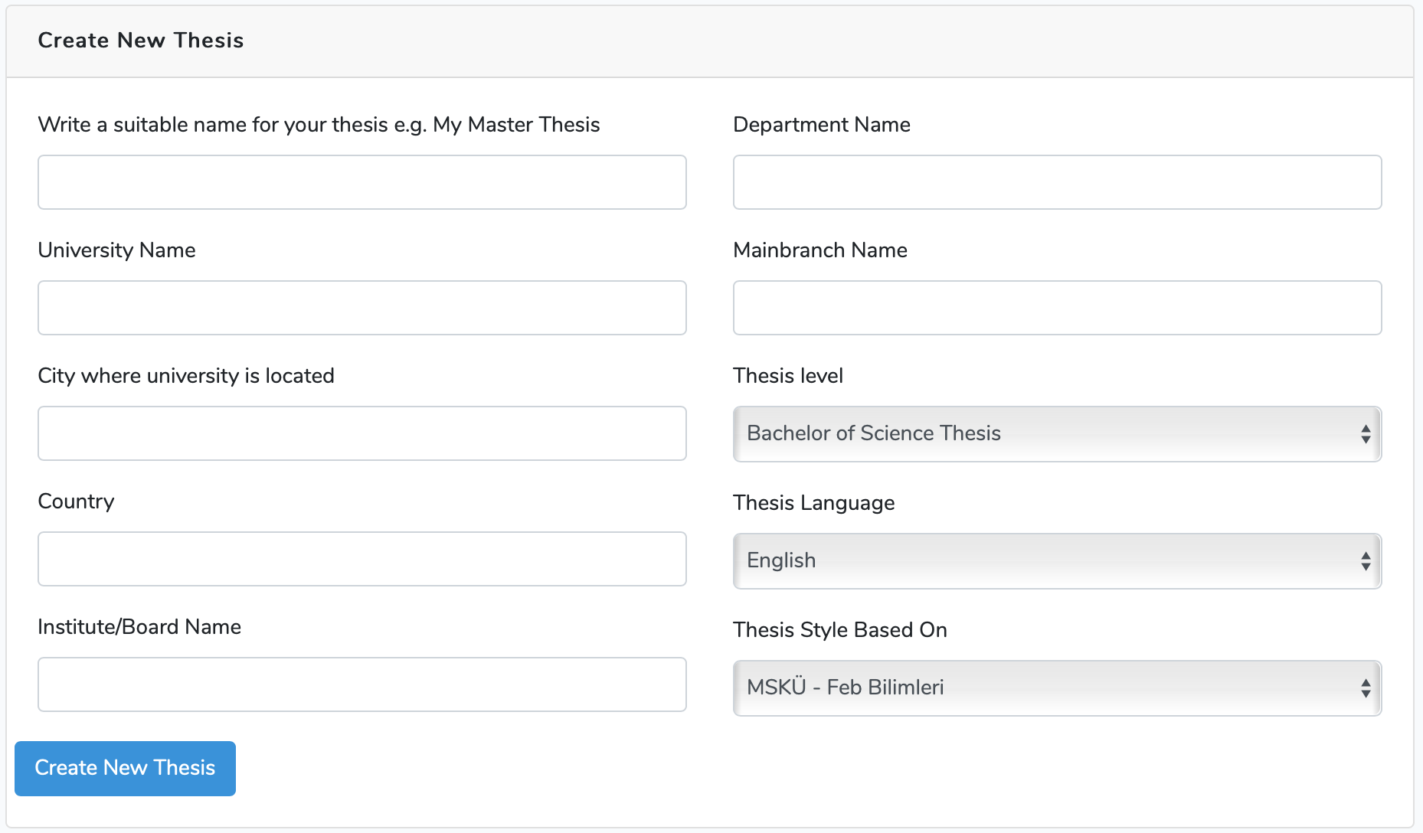Screen dimensions: 1423x833
Task: Click the 'University Name' label text
Action: pos(116,250)
